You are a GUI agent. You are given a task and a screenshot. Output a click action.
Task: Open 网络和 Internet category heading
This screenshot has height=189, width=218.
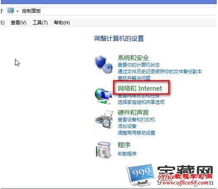(x=140, y=88)
